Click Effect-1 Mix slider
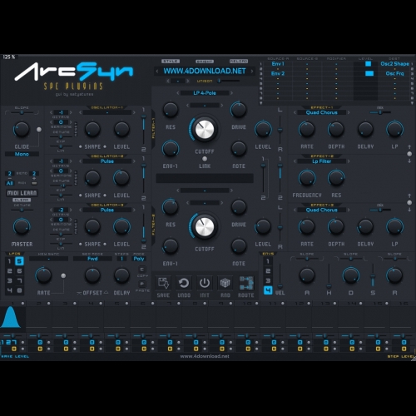The height and width of the screenshot is (416, 416). (380, 112)
